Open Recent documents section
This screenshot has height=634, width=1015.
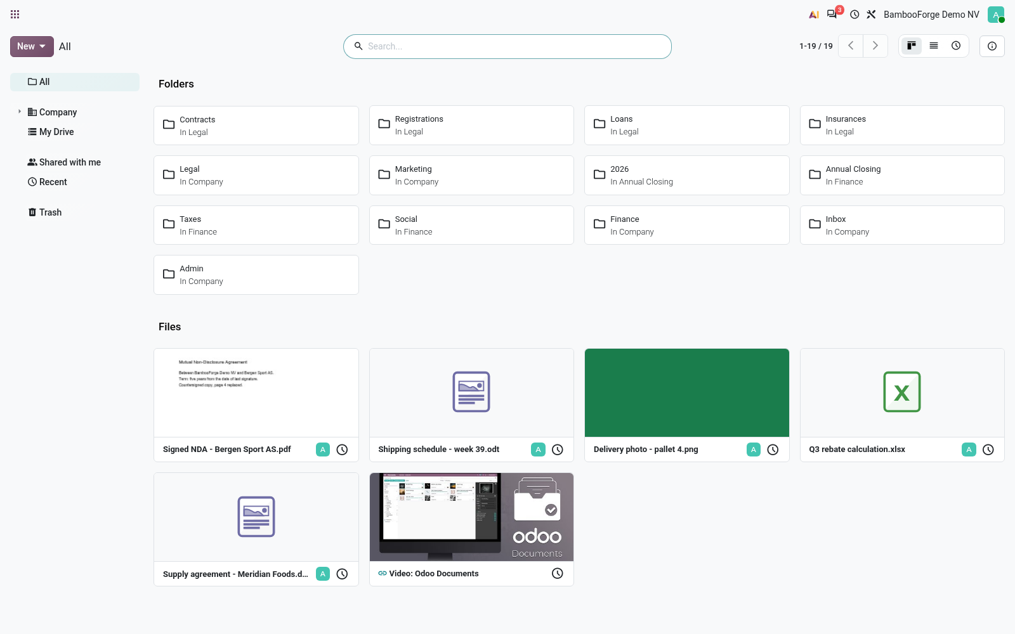point(47,182)
